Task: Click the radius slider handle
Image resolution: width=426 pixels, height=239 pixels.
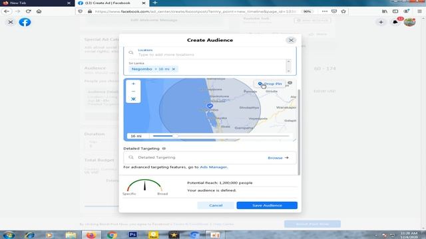Action: [175, 135]
